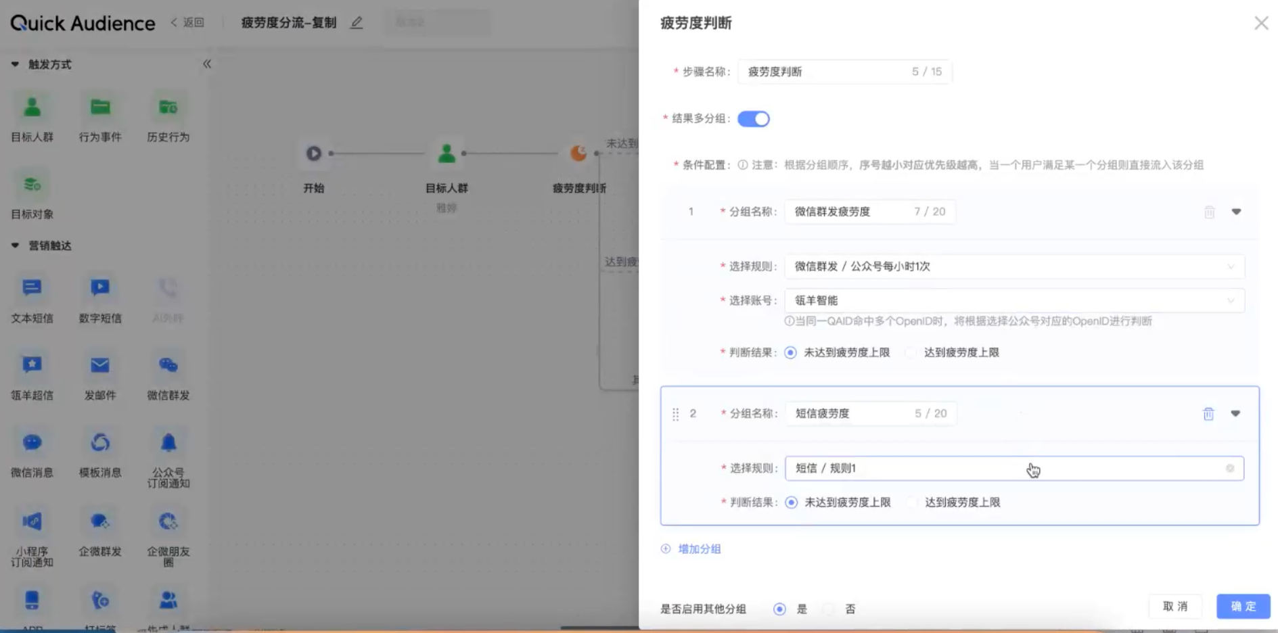This screenshot has height=633, width=1278.
Task: Pick the 企微朋友圈 component
Action: click(168, 521)
